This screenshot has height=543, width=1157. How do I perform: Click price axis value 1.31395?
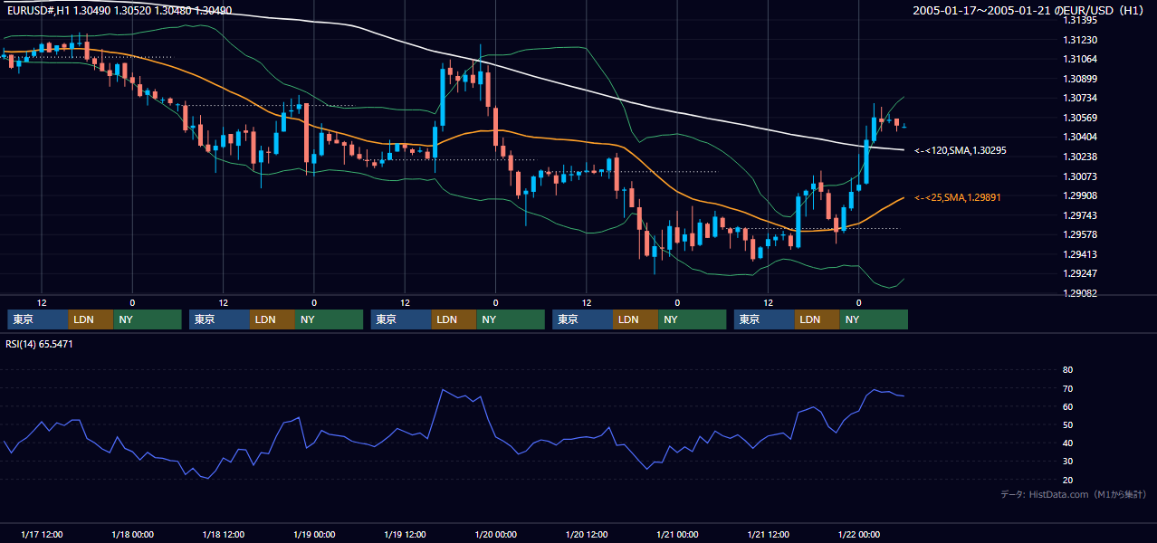pos(1079,20)
